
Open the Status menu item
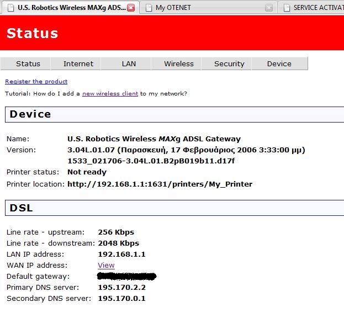pos(25,64)
